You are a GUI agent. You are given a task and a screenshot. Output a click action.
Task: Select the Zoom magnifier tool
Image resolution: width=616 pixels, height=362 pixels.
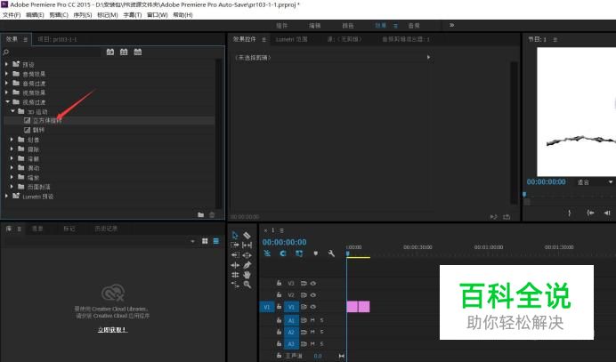(247, 285)
